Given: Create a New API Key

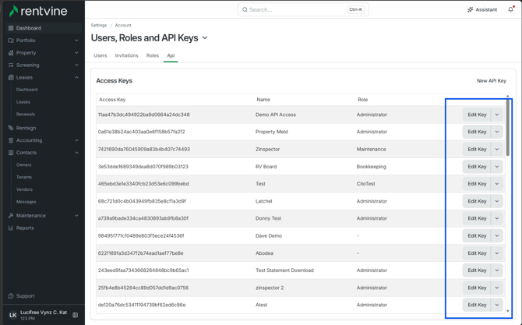Looking at the screenshot, I should pos(492,81).
